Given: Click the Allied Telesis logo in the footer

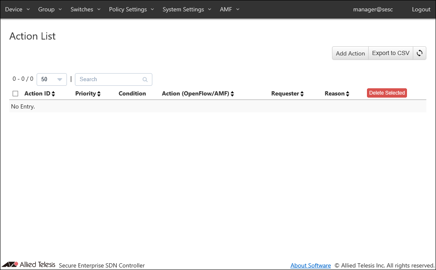Looking at the screenshot, I should (x=29, y=265).
